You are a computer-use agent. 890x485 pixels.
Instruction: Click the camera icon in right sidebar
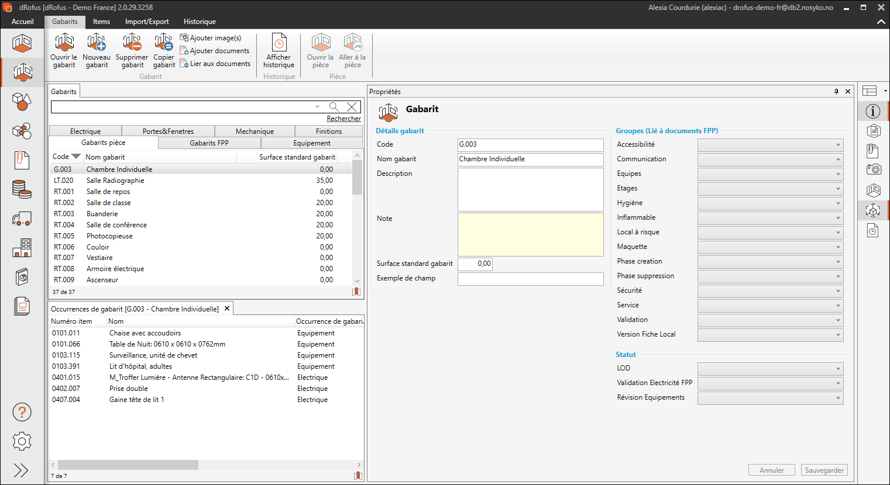pos(873,169)
